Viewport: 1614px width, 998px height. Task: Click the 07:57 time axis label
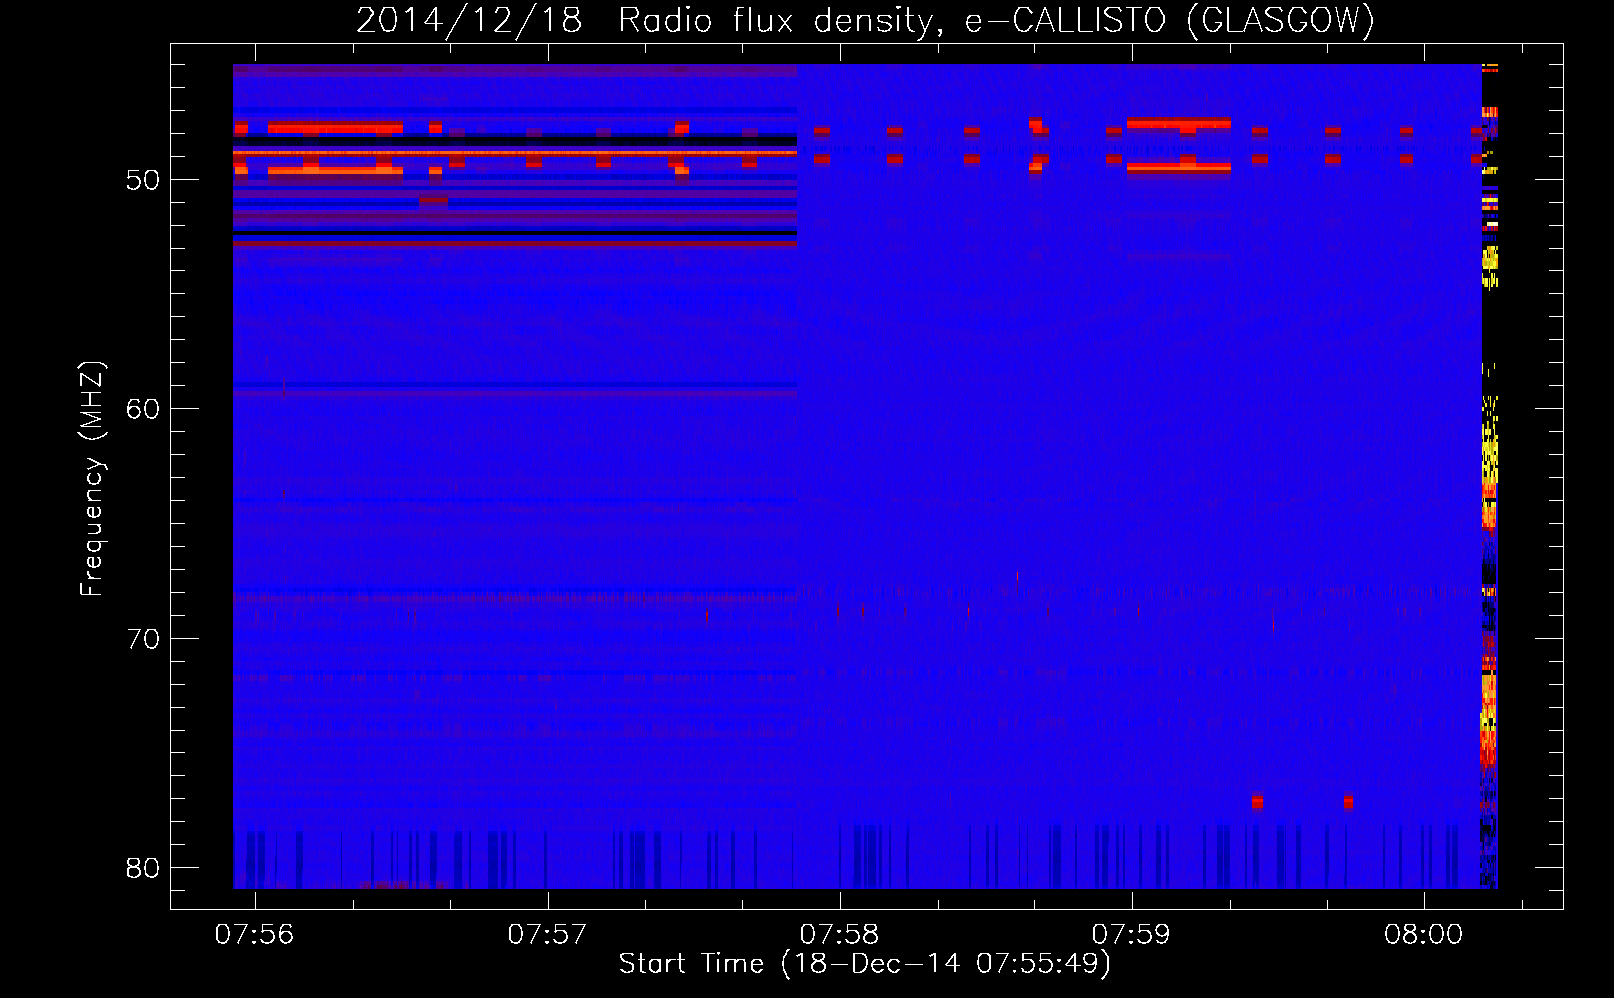coord(548,935)
